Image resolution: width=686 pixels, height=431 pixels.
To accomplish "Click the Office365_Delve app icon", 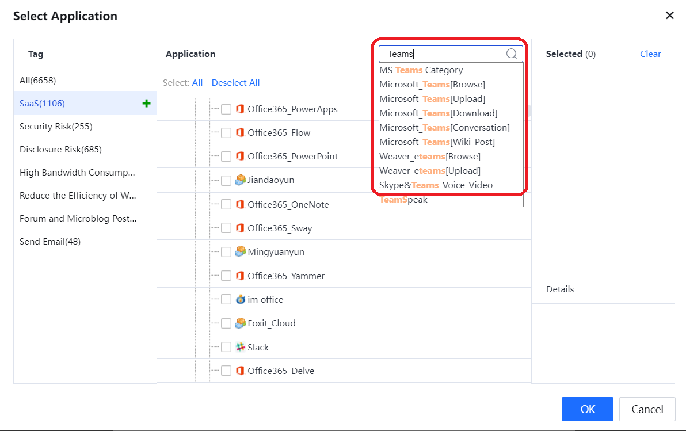I will click(240, 371).
